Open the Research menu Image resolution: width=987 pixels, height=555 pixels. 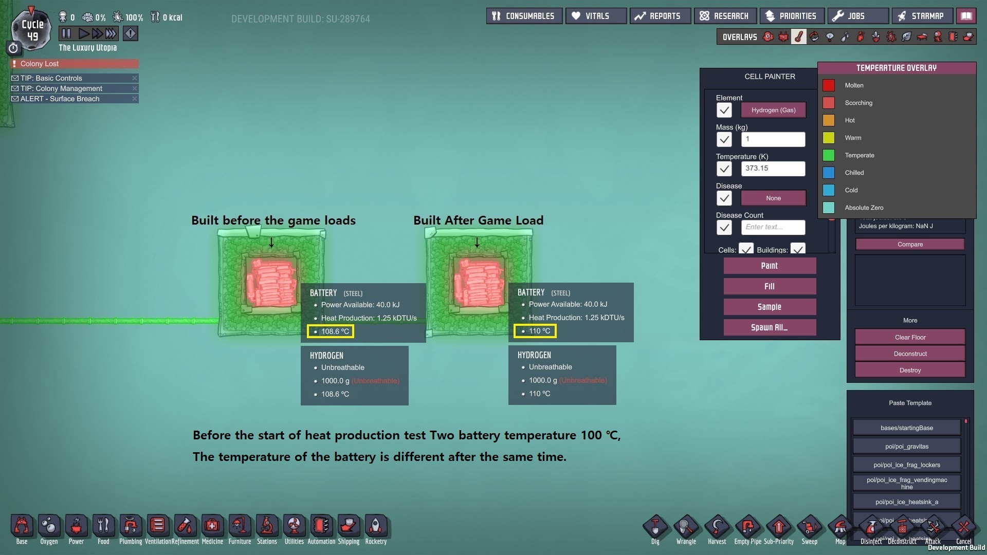pos(725,16)
